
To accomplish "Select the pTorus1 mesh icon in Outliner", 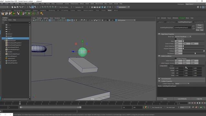I will click(6, 34).
